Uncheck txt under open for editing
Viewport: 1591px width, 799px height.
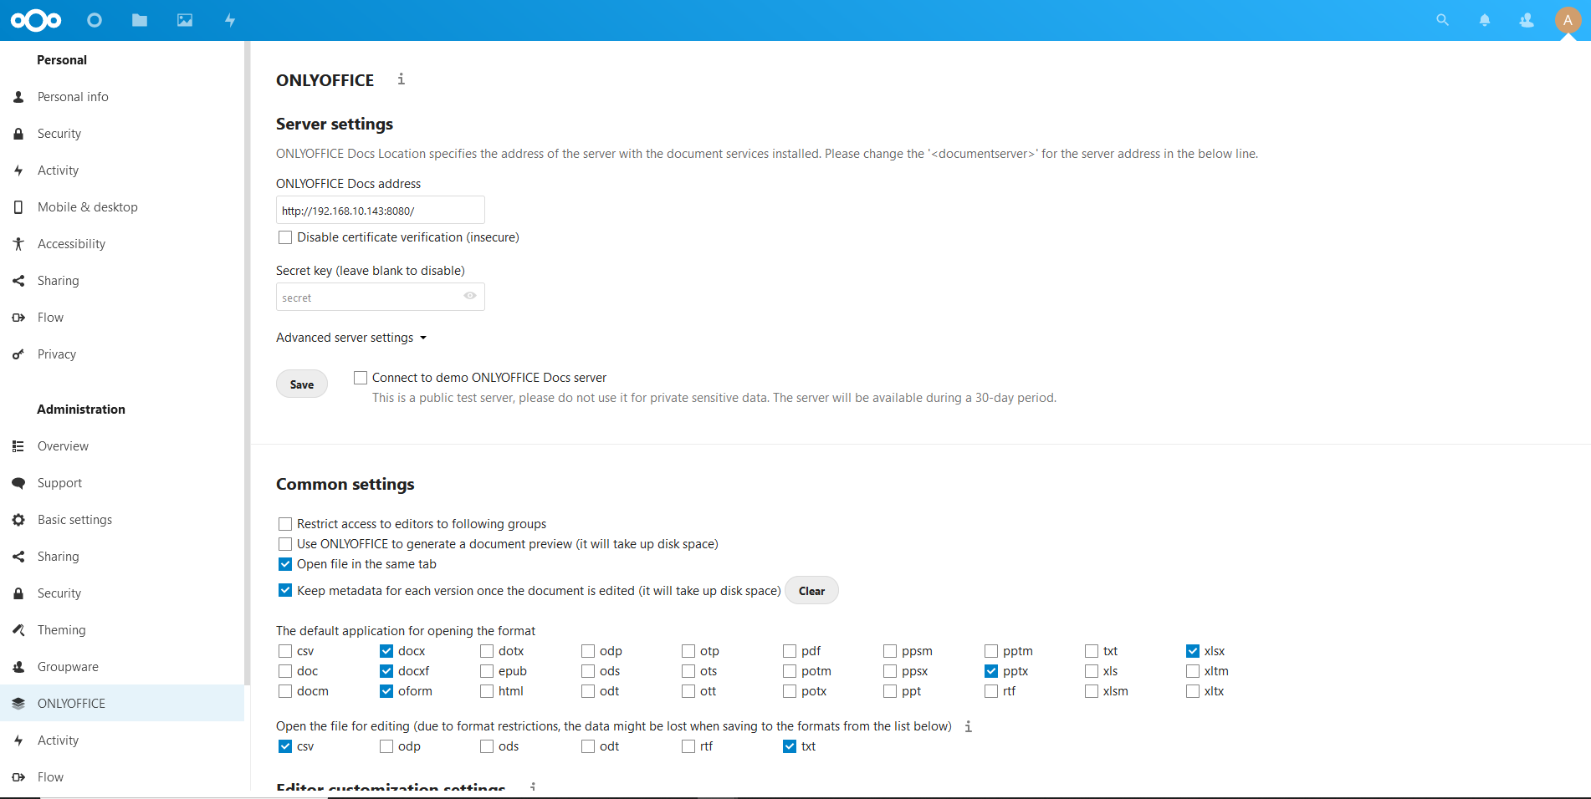pyautogui.click(x=790, y=746)
